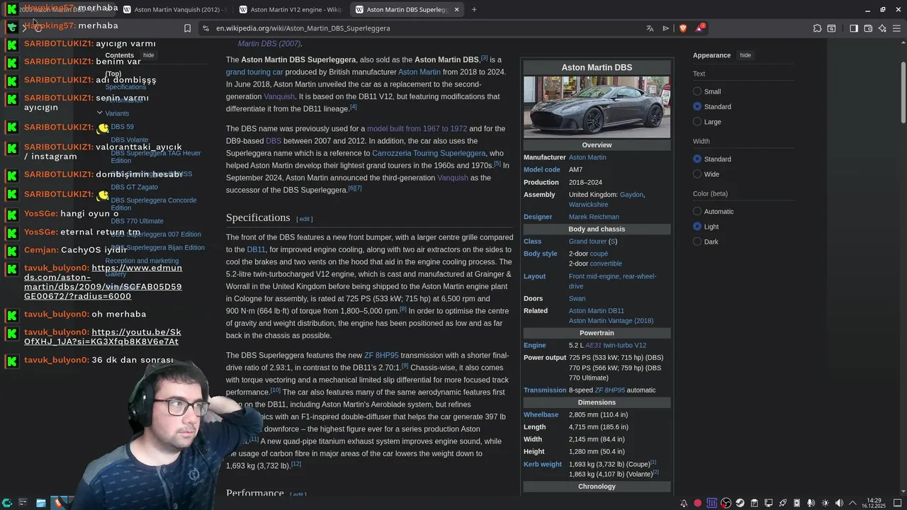Open Gaydon link in infobox

click(631, 194)
